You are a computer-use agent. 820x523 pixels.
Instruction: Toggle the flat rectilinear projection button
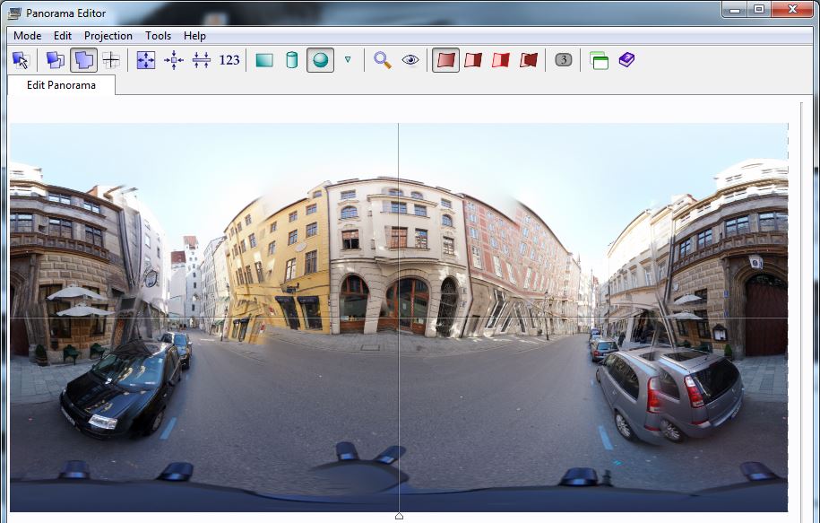pyautogui.click(x=263, y=60)
